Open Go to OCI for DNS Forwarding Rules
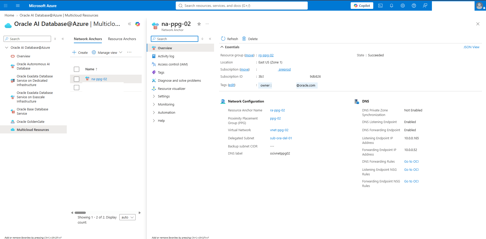The image size is (486, 239). coord(411,161)
